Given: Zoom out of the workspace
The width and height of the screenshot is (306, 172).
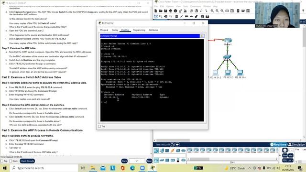Looking at the screenshot, I should [x=222, y=11].
